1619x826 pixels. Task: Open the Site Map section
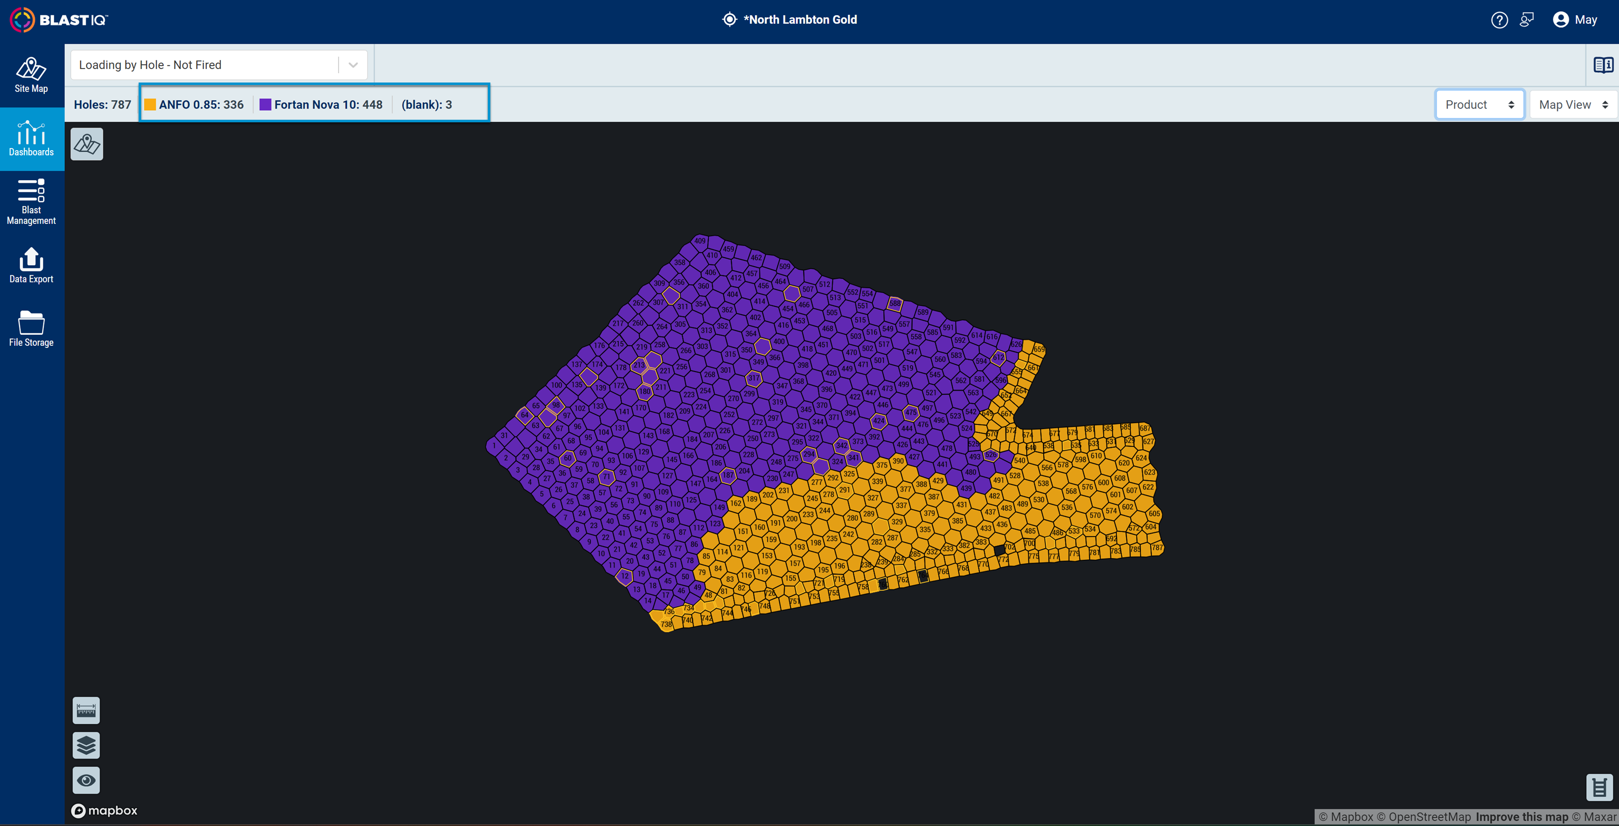point(32,75)
